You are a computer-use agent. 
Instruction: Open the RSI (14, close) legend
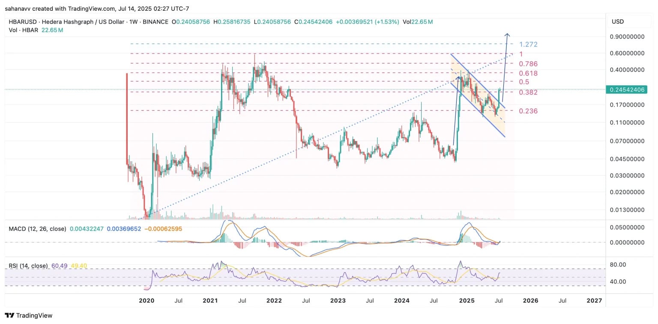tap(28, 266)
